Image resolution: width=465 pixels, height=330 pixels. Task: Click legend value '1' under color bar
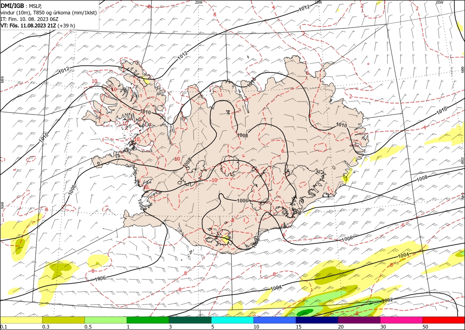click(128, 327)
